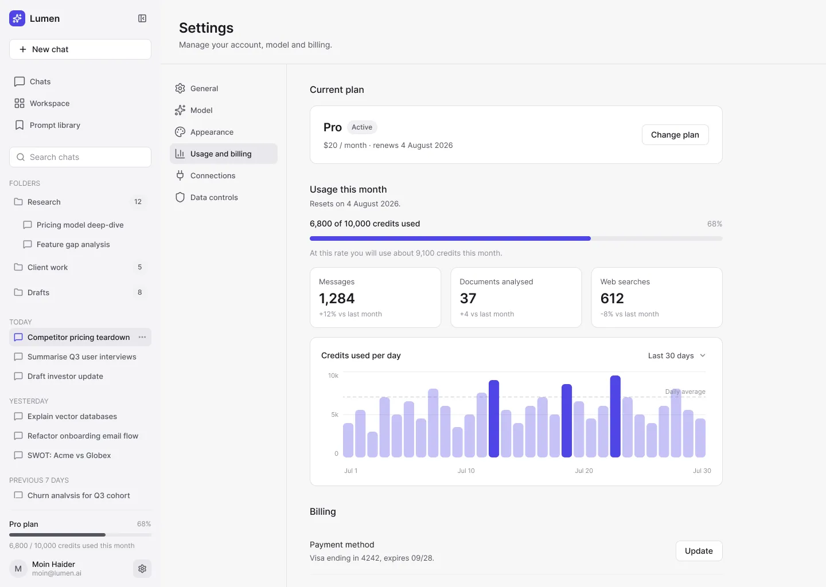Open the Last 30 days dropdown
Viewport: 826px width, 587px height.
click(677, 355)
